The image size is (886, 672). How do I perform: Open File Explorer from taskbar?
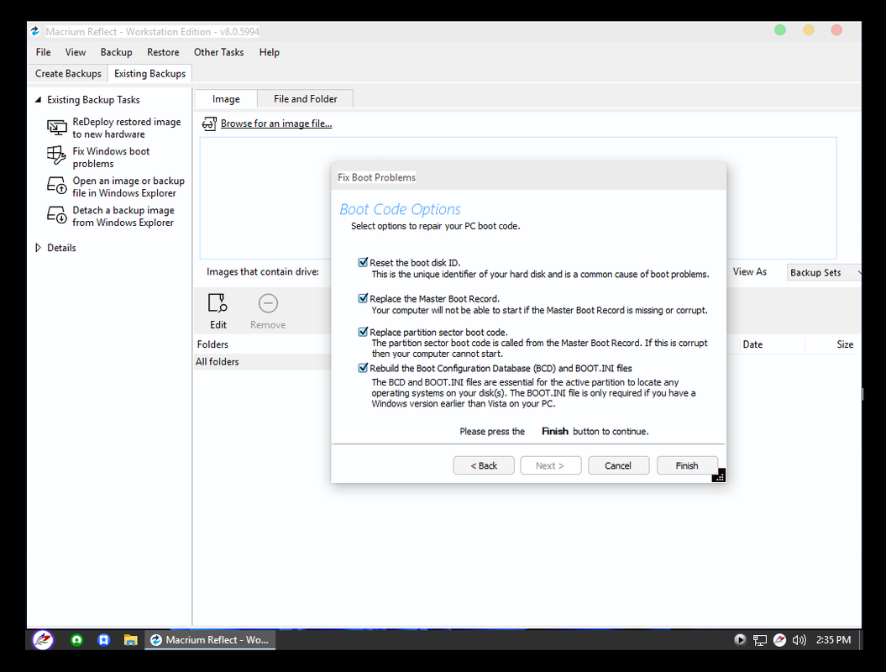point(130,640)
